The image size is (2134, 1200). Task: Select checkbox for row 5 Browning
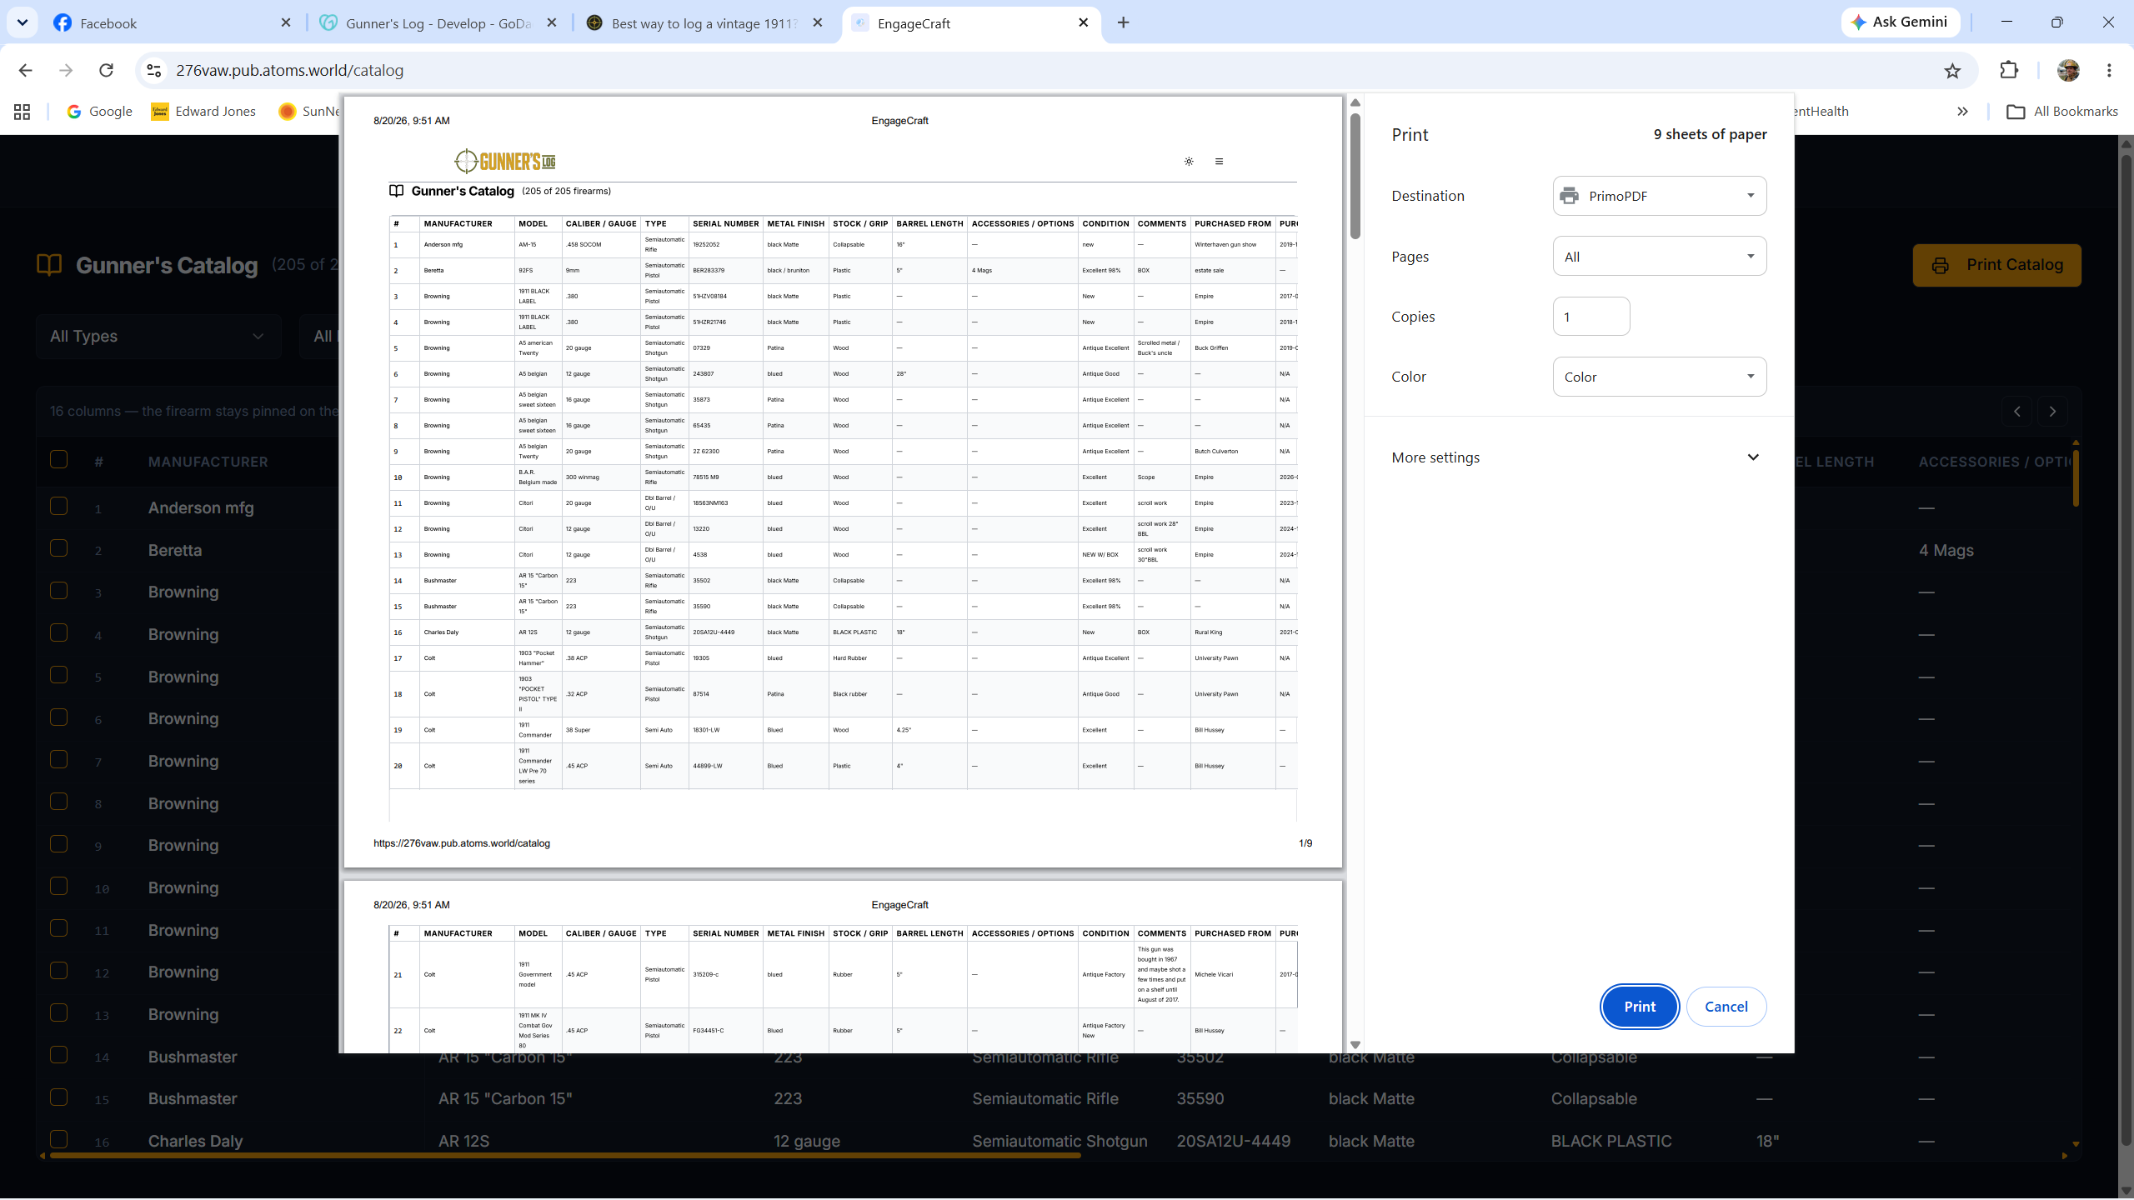[59, 675]
